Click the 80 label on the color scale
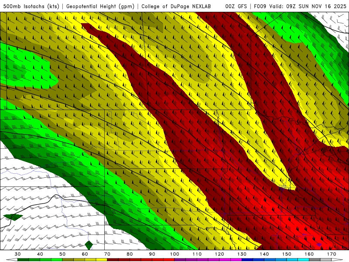349x262 pixels. click(130, 254)
